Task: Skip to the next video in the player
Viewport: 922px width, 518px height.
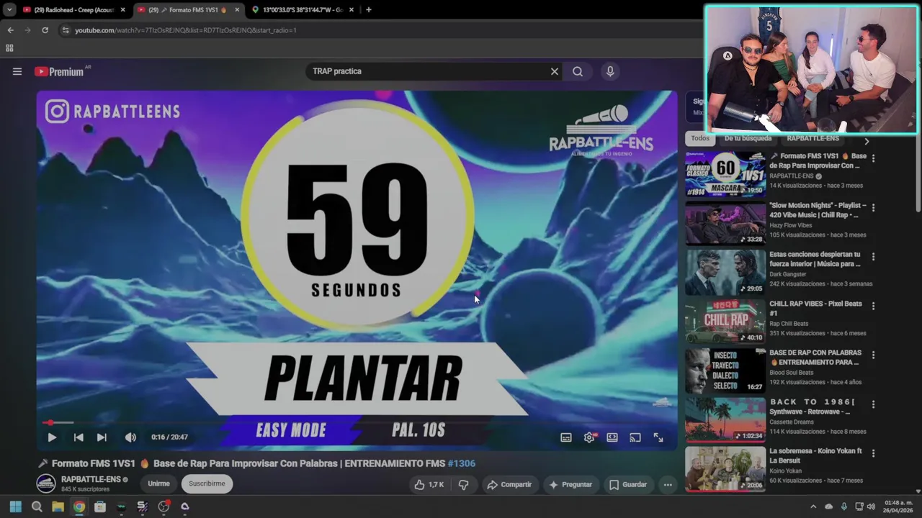Action: (x=102, y=437)
